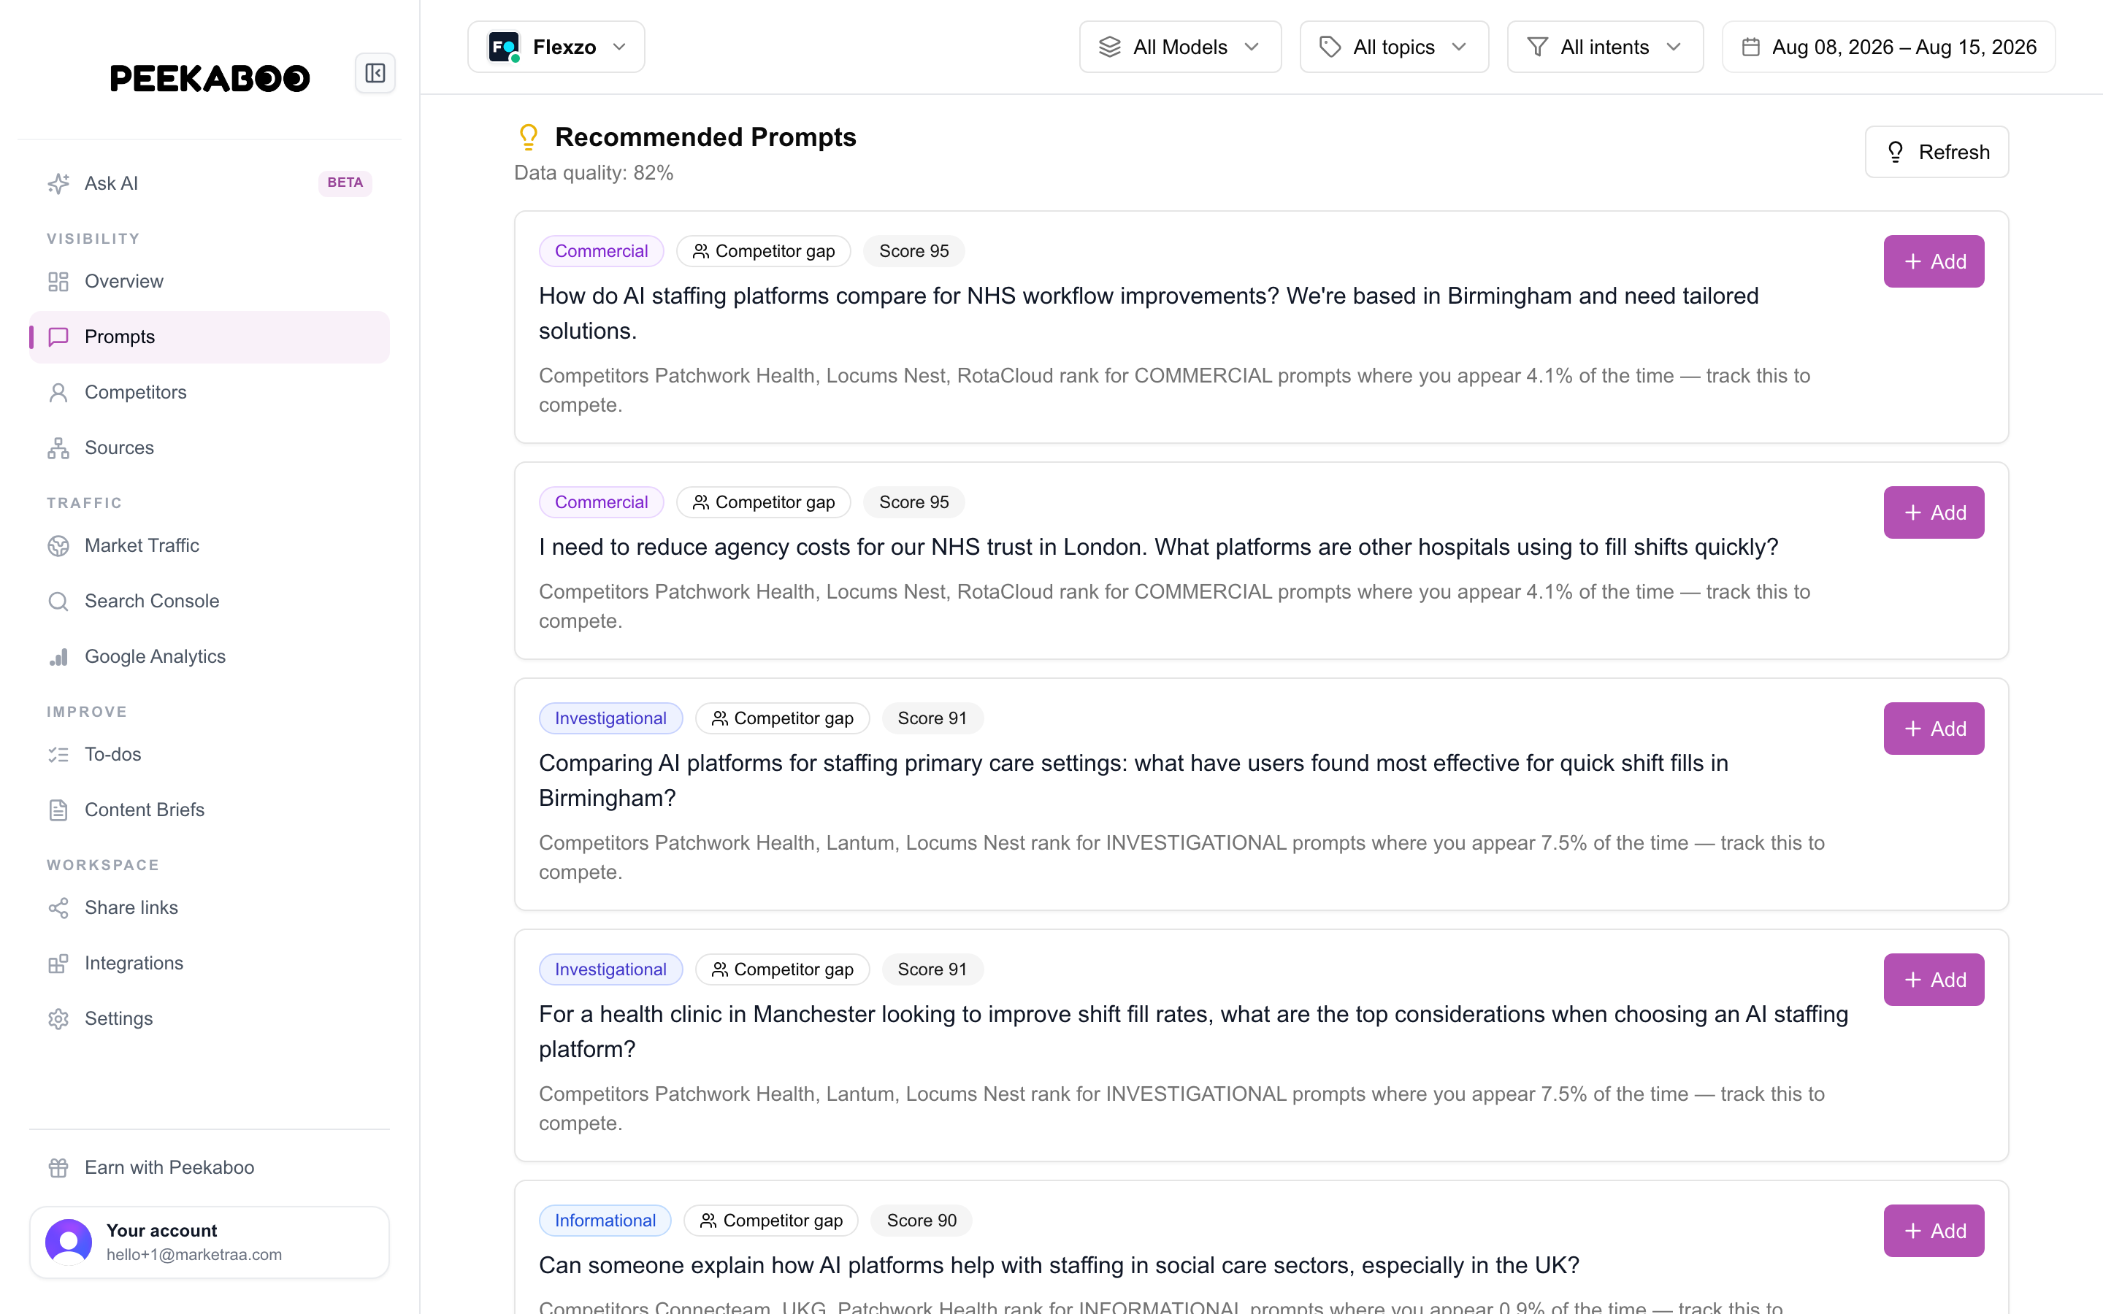Image resolution: width=2103 pixels, height=1314 pixels.
Task: Add the NHS workflow improvements prompt
Action: click(x=1934, y=261)
